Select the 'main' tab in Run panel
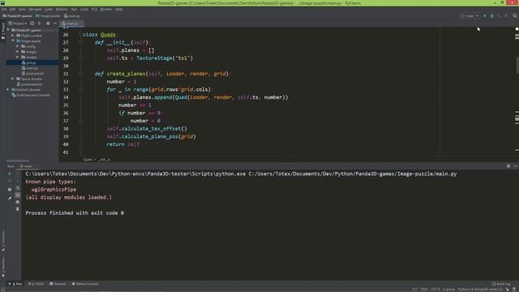This screenshot has width=519, height=292. click(28, 166)
